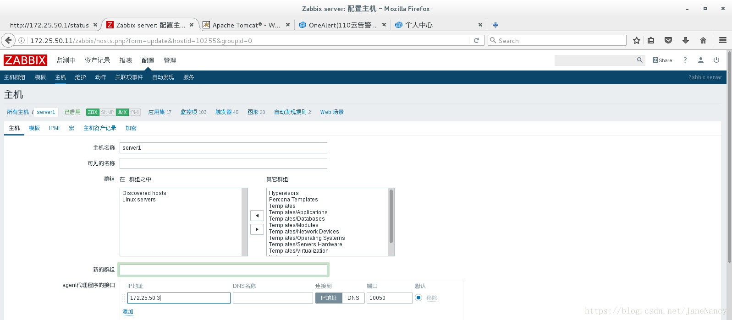Select Linux servers in the groups list
The height and width of the screenshot is (320, 732).
pyautogui.click(x=139, y=200)
